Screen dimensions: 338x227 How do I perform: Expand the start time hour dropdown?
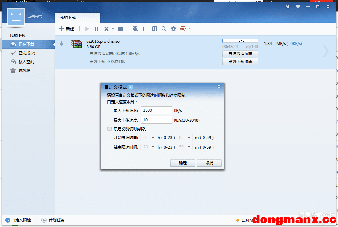point(153,138)
